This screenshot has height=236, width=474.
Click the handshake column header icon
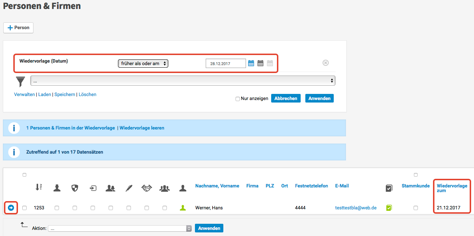point(146,188)
